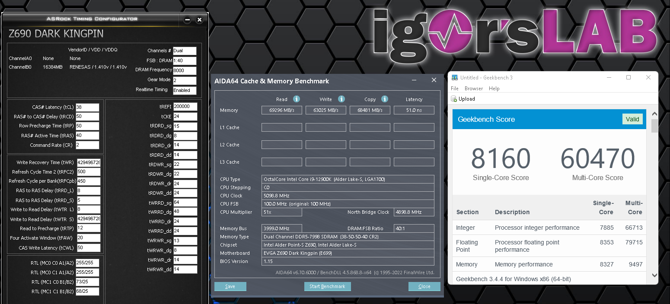Select the tWRWR_dd field
The image size is (670, 304).
[185, 269]
